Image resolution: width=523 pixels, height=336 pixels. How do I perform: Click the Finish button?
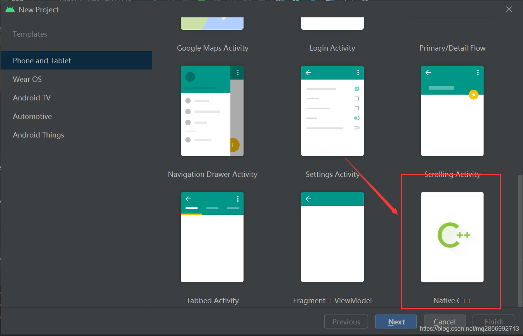coord(494,322)
